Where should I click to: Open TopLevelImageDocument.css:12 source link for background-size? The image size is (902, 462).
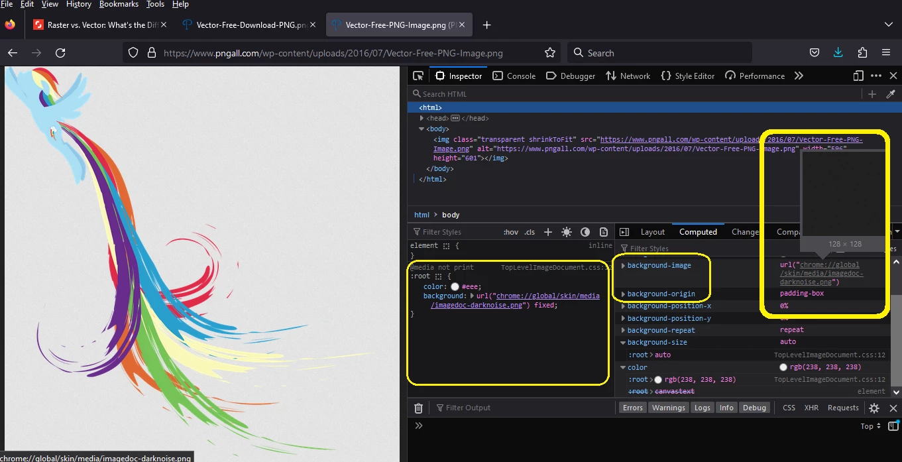(x=830, y=355)
